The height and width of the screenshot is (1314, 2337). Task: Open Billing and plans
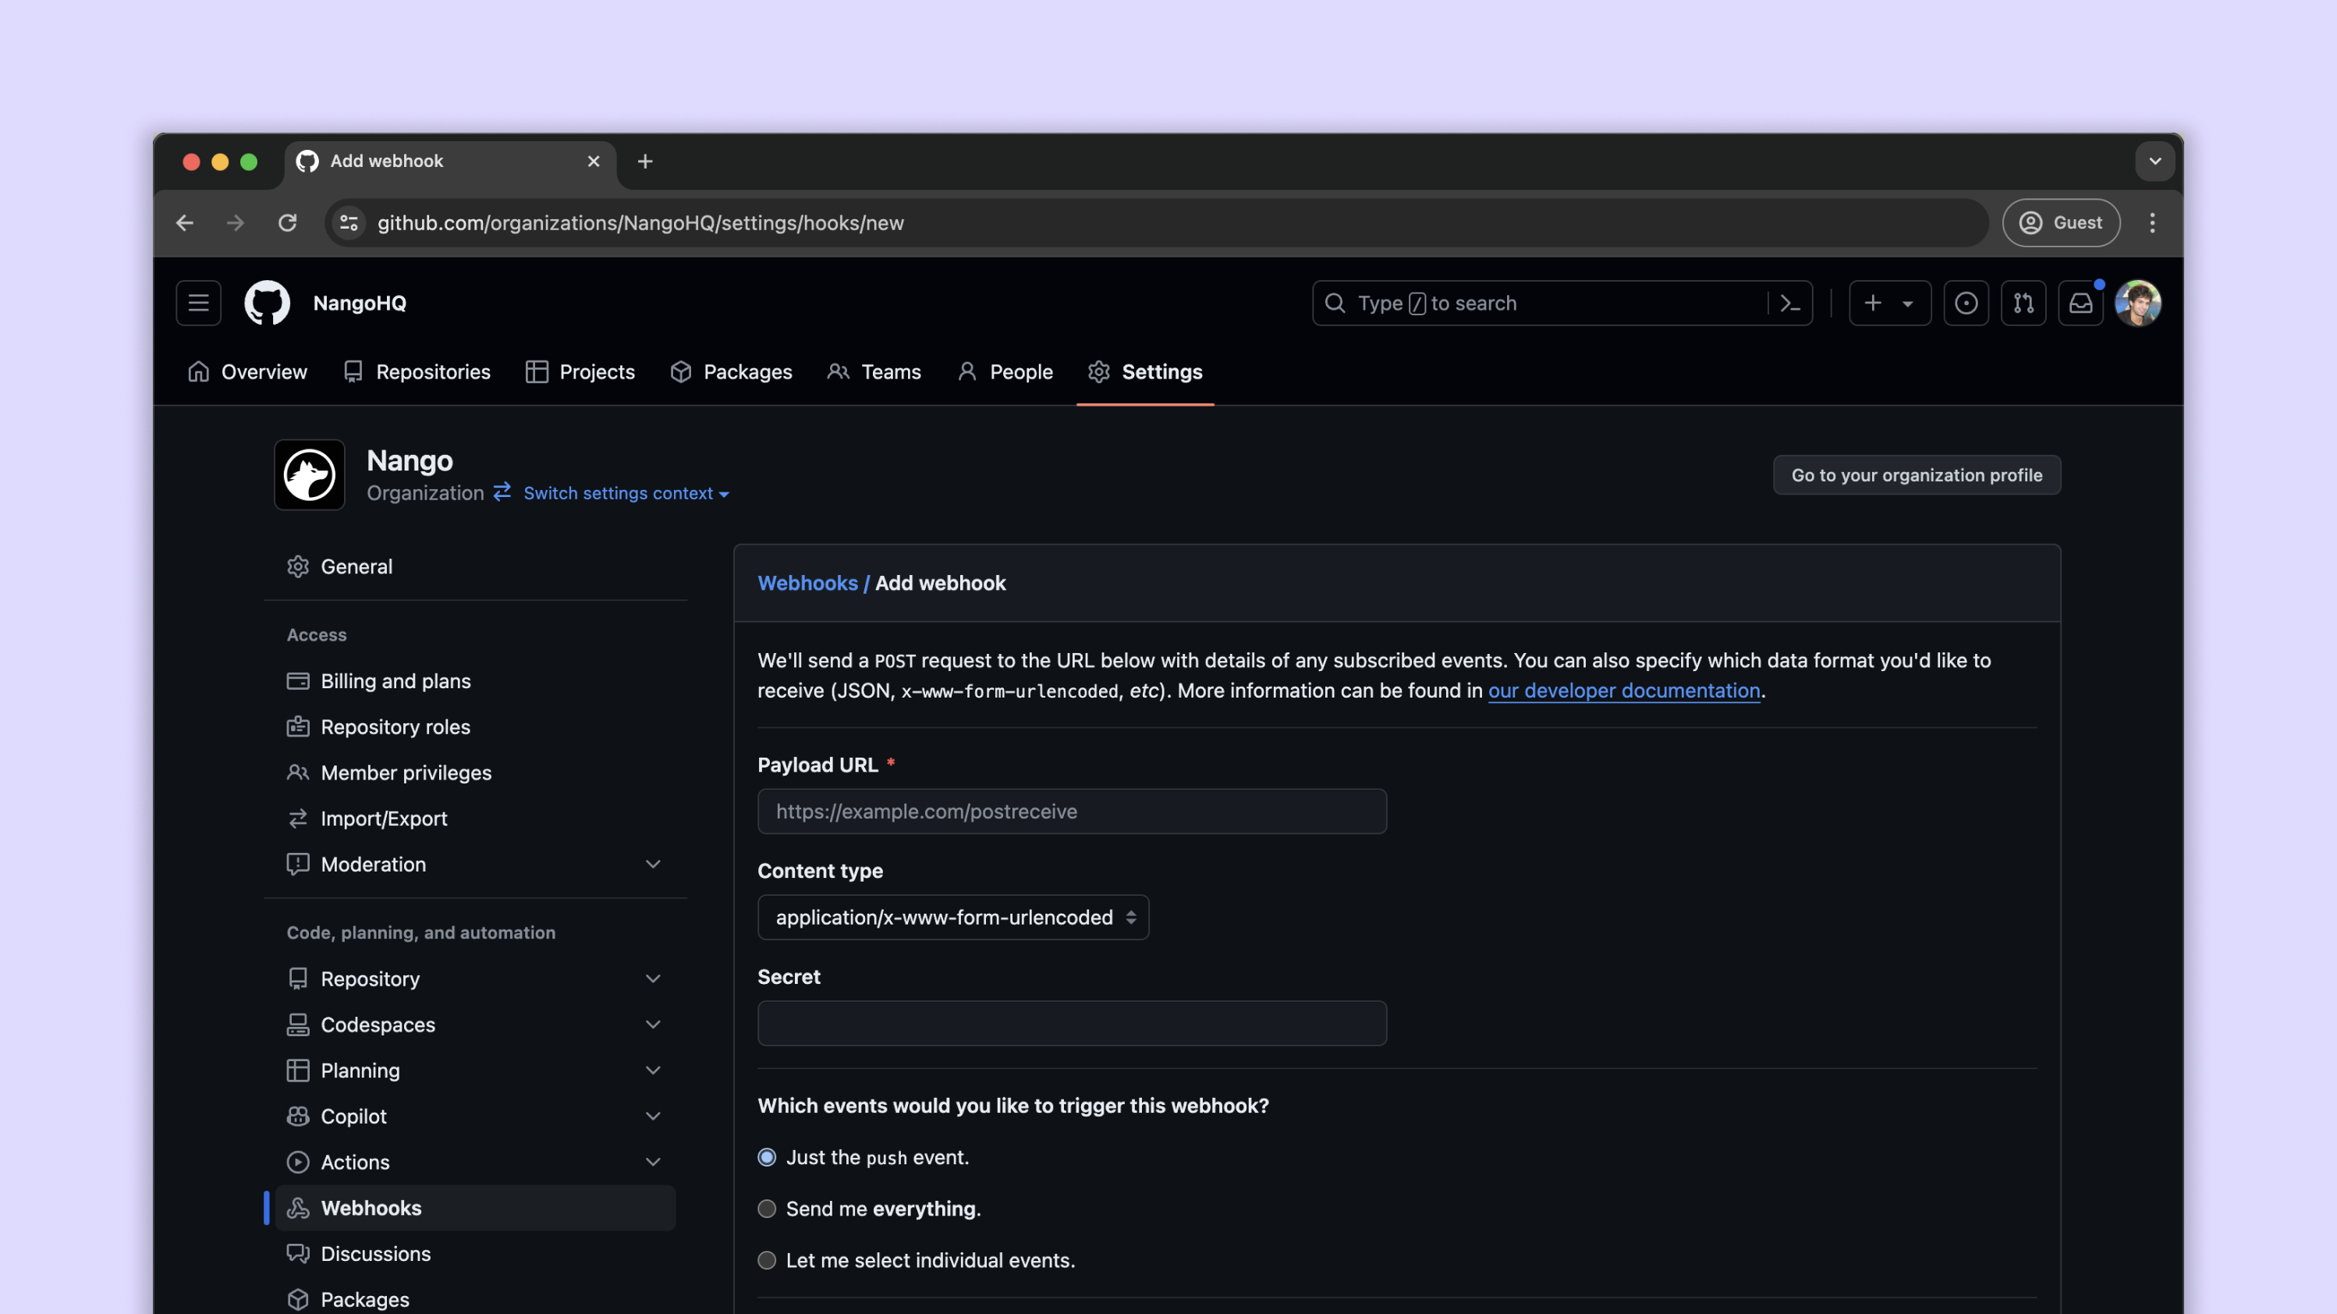point(475,680)
